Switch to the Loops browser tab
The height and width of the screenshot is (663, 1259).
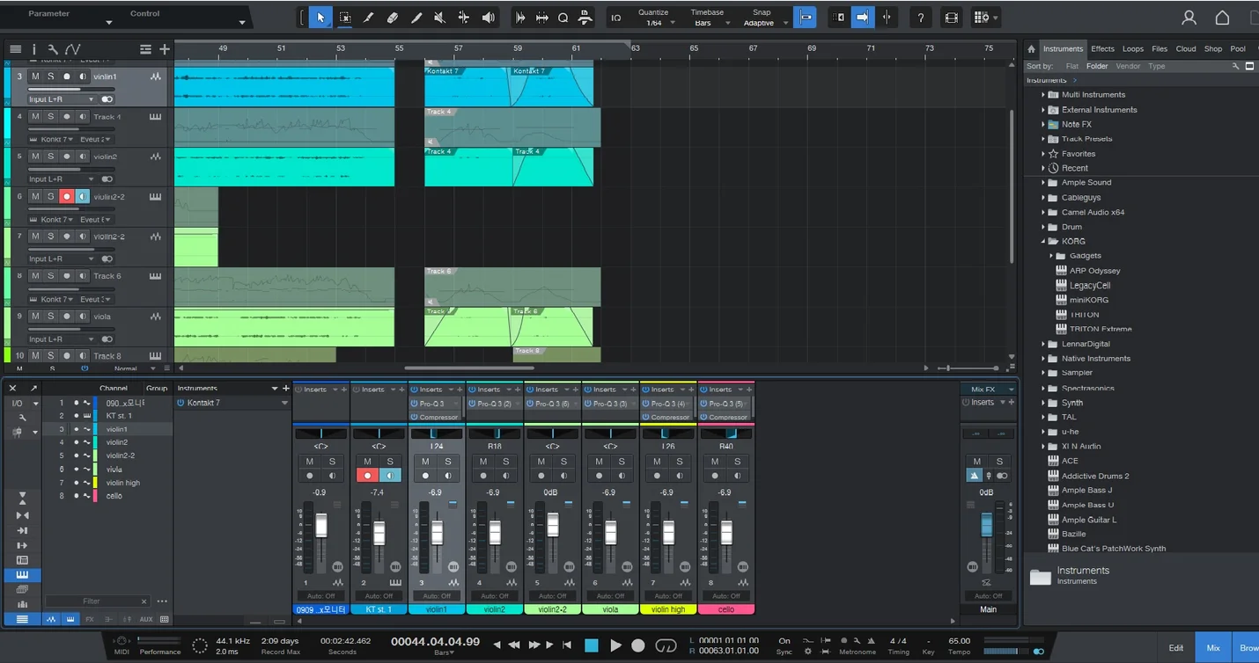1133,49
